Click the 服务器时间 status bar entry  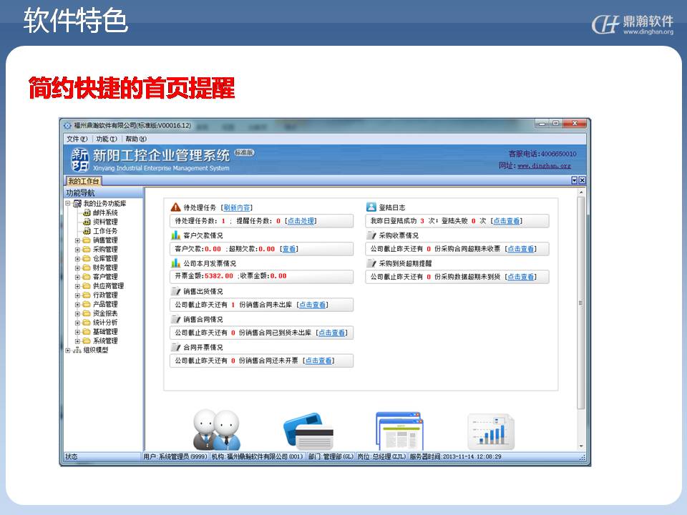pos(456,457)
